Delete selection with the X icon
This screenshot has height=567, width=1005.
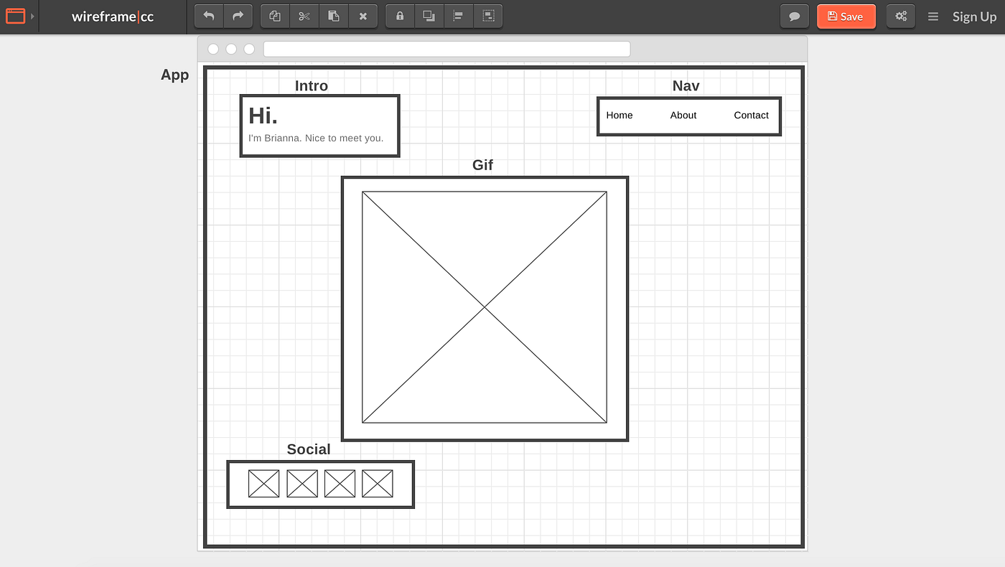pos(363,16)
